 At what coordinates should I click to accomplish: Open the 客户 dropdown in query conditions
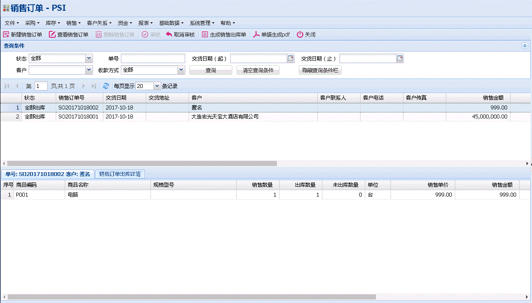coord(89,70)
